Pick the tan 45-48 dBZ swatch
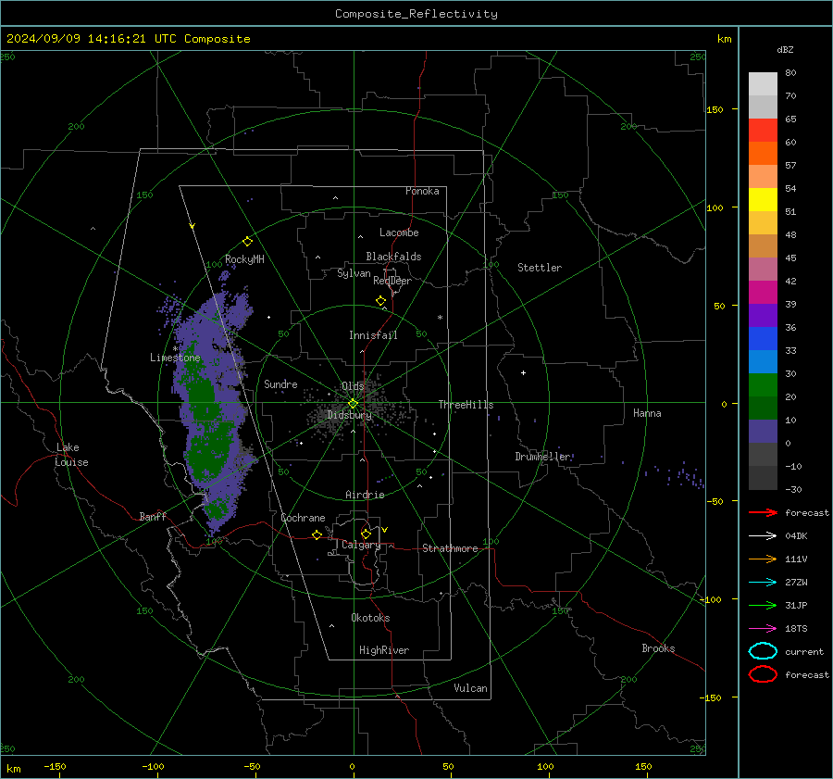 click(x=763, y=246)
